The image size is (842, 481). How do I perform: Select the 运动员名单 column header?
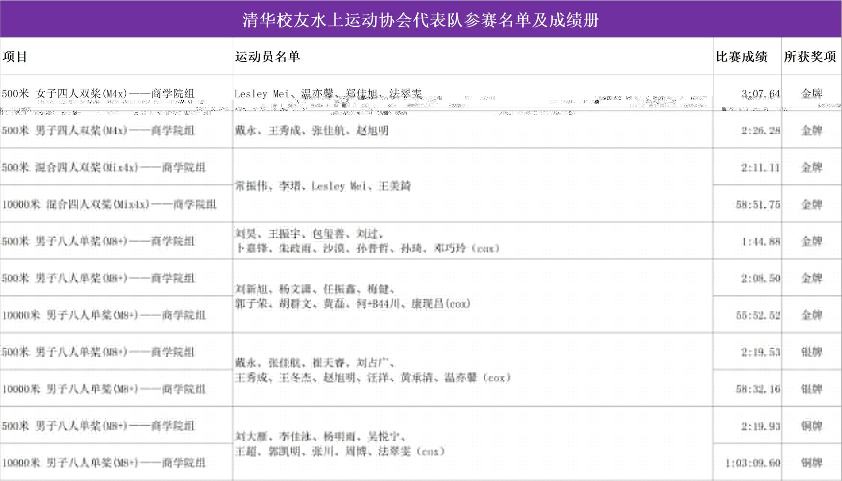click(x=473, y=56)
